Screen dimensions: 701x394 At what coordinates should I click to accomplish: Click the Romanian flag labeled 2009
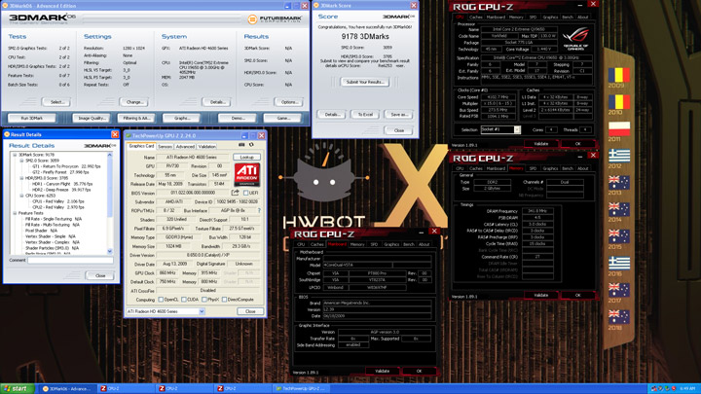619,75
